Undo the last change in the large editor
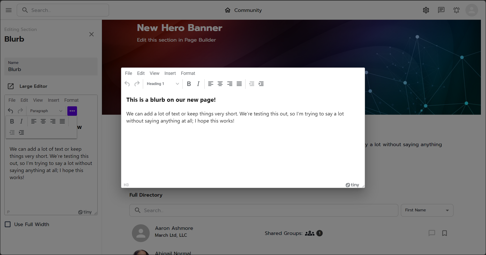The width and height of the screenshot is (486, 255). tap(127, 84)
